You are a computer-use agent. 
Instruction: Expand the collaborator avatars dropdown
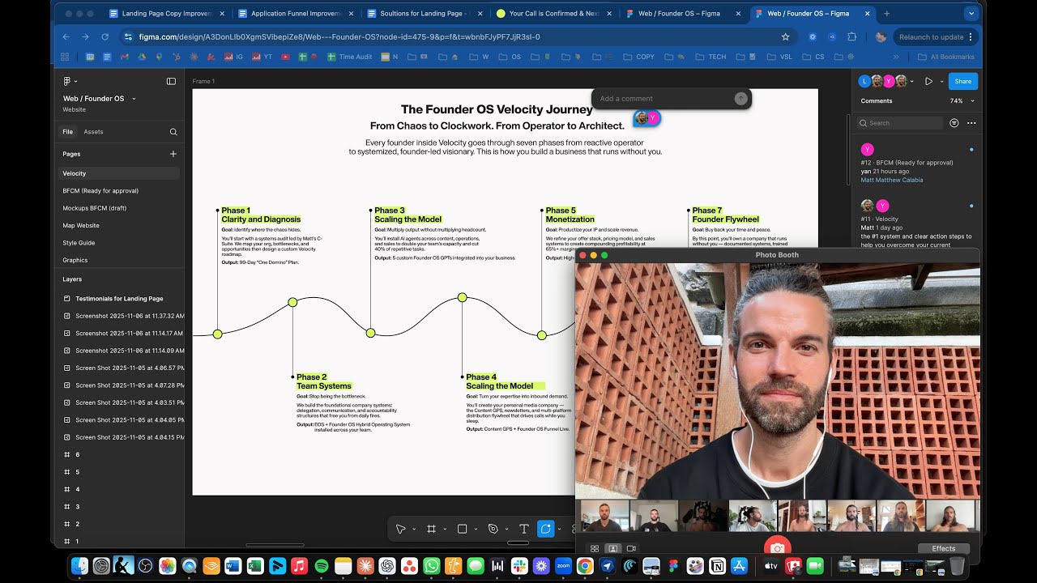pos(912,81)
